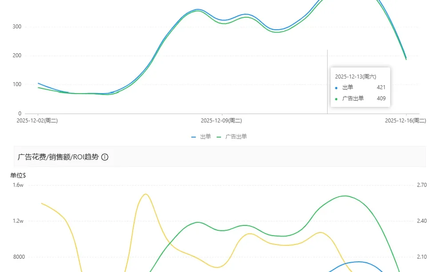Viewport: 439px width, 272px height.
Task: Click the 300 axis label on orders chart
Action: click(17, 27)
